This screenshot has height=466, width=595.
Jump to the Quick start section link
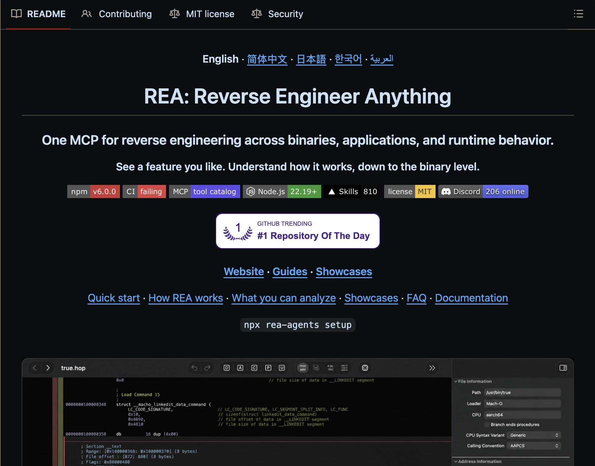click(114, 298)
